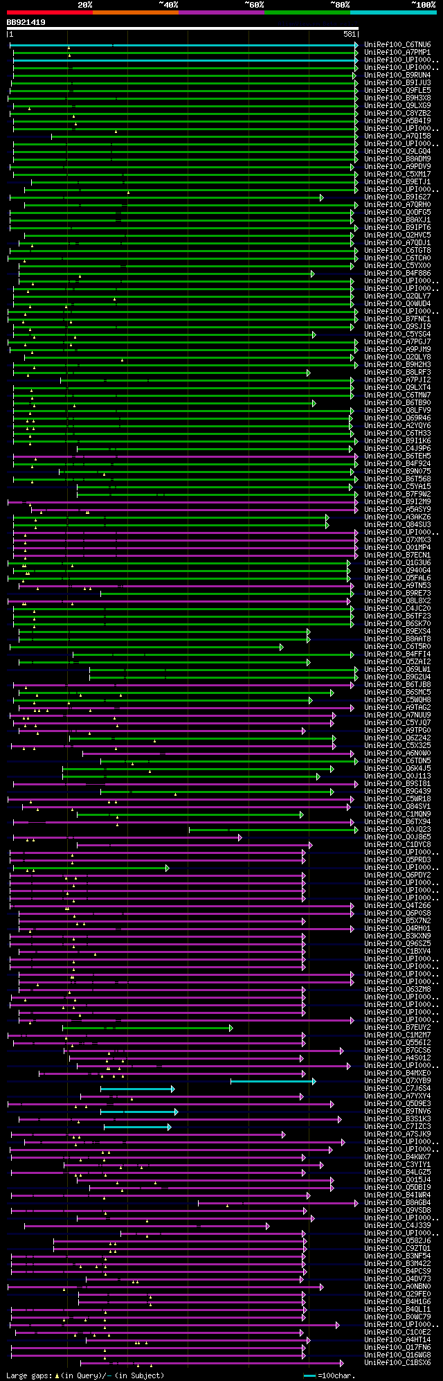Select UniRef100_Q9LXG9 hit label
The image size is (443, 1381).
coord(397,106)
